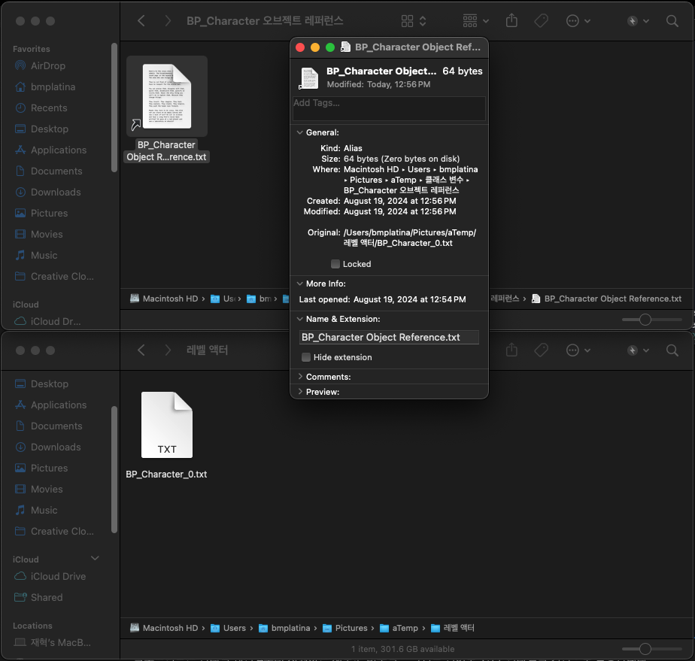Click the sidebar scrollbar in the 레벨 액터 window
Screen dimensions: 695x661
(114, 469)
